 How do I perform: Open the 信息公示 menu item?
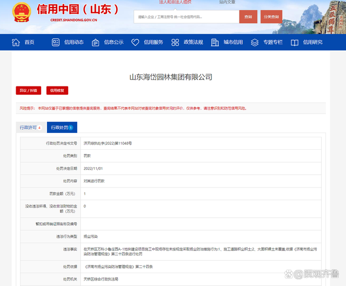click(114, 42)
